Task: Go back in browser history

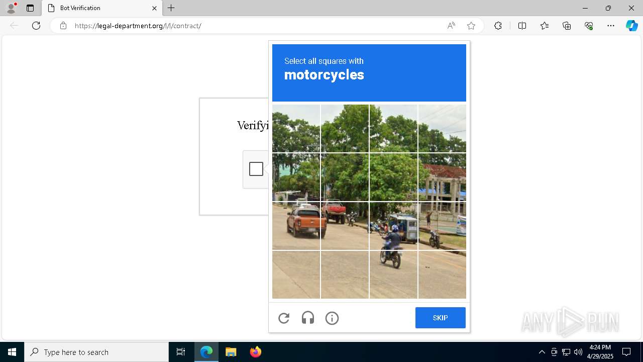Action: click(14, 26)
